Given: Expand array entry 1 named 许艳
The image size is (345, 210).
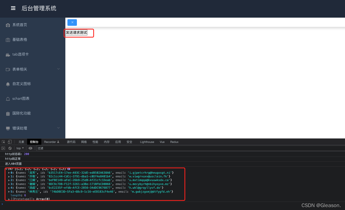Looking at the screenshot, I should pyautogui.click(x=9, y=176).
